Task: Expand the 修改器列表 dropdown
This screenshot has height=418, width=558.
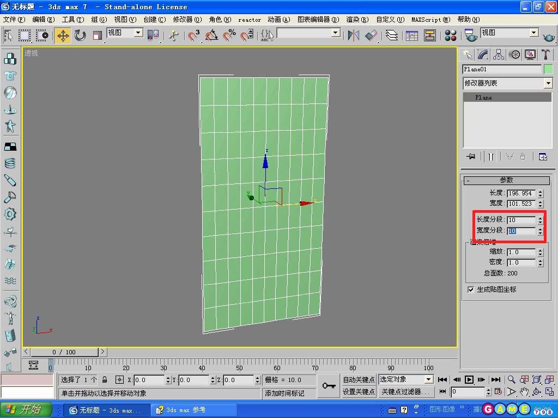Action: [548, 83]
